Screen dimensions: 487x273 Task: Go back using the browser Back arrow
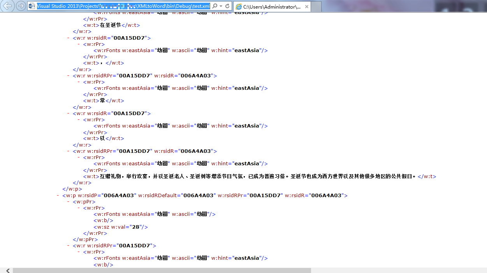tap(8, 5)
